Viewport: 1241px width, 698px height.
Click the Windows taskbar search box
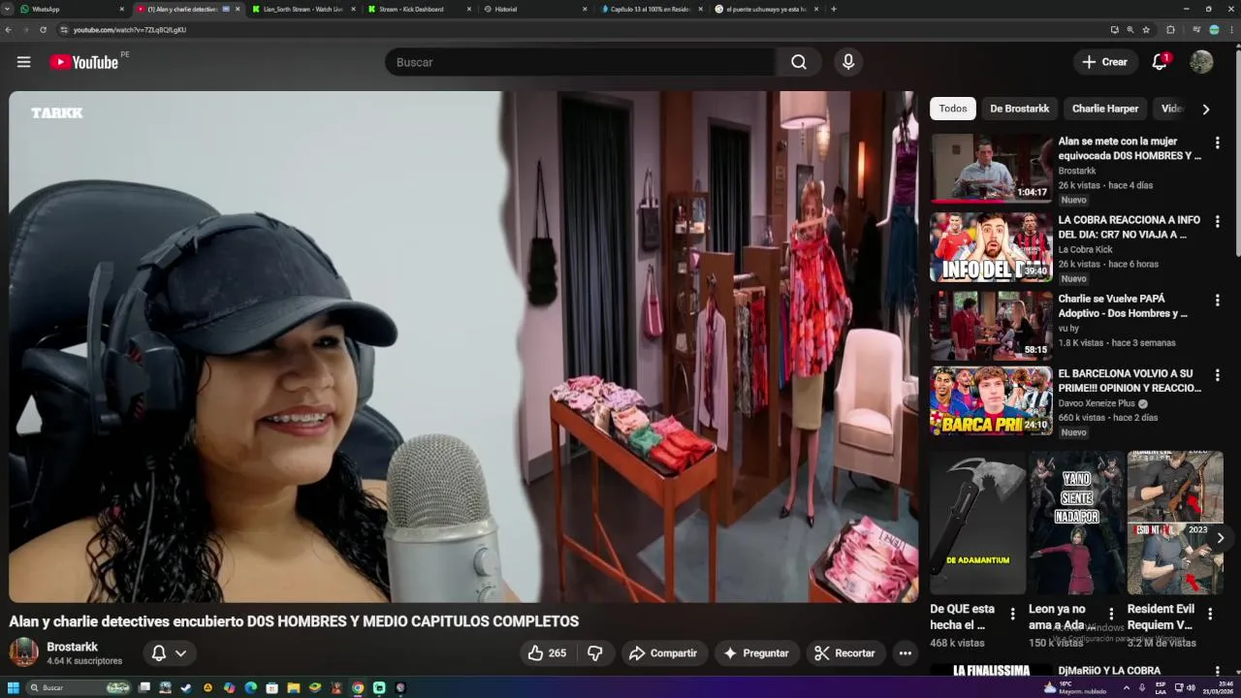80,687
